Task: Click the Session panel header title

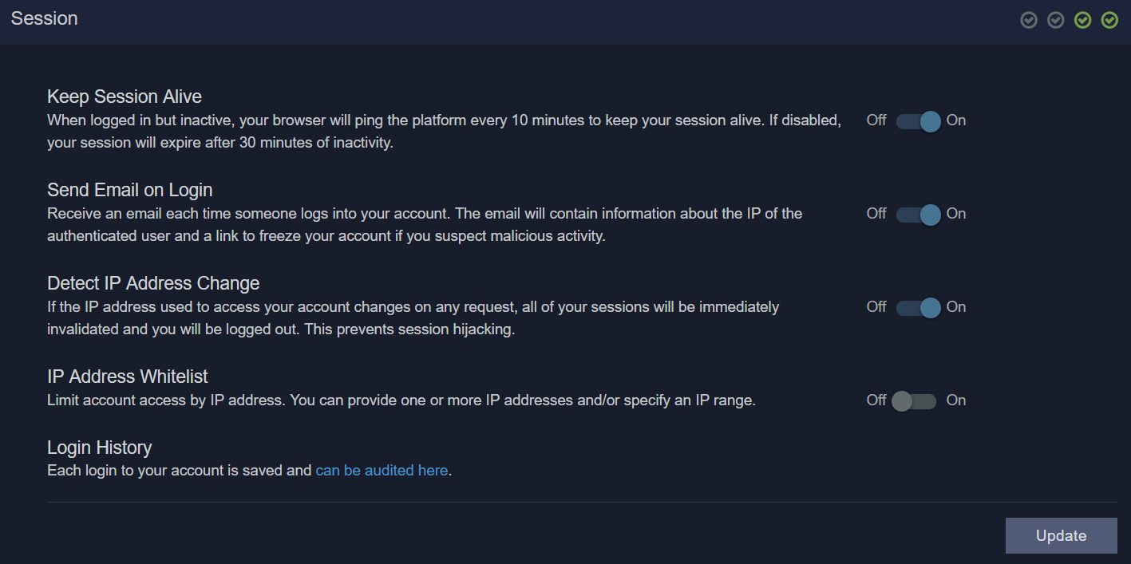Action: coord(45,18)
